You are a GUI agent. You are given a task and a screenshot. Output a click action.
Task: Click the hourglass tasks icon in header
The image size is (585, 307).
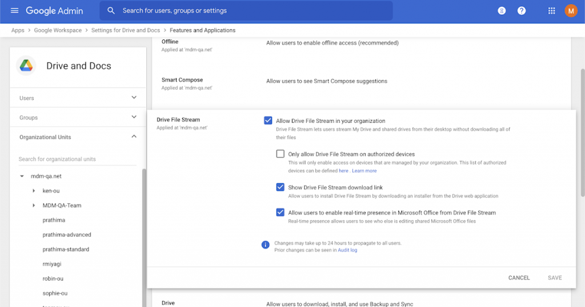[501, 11]
